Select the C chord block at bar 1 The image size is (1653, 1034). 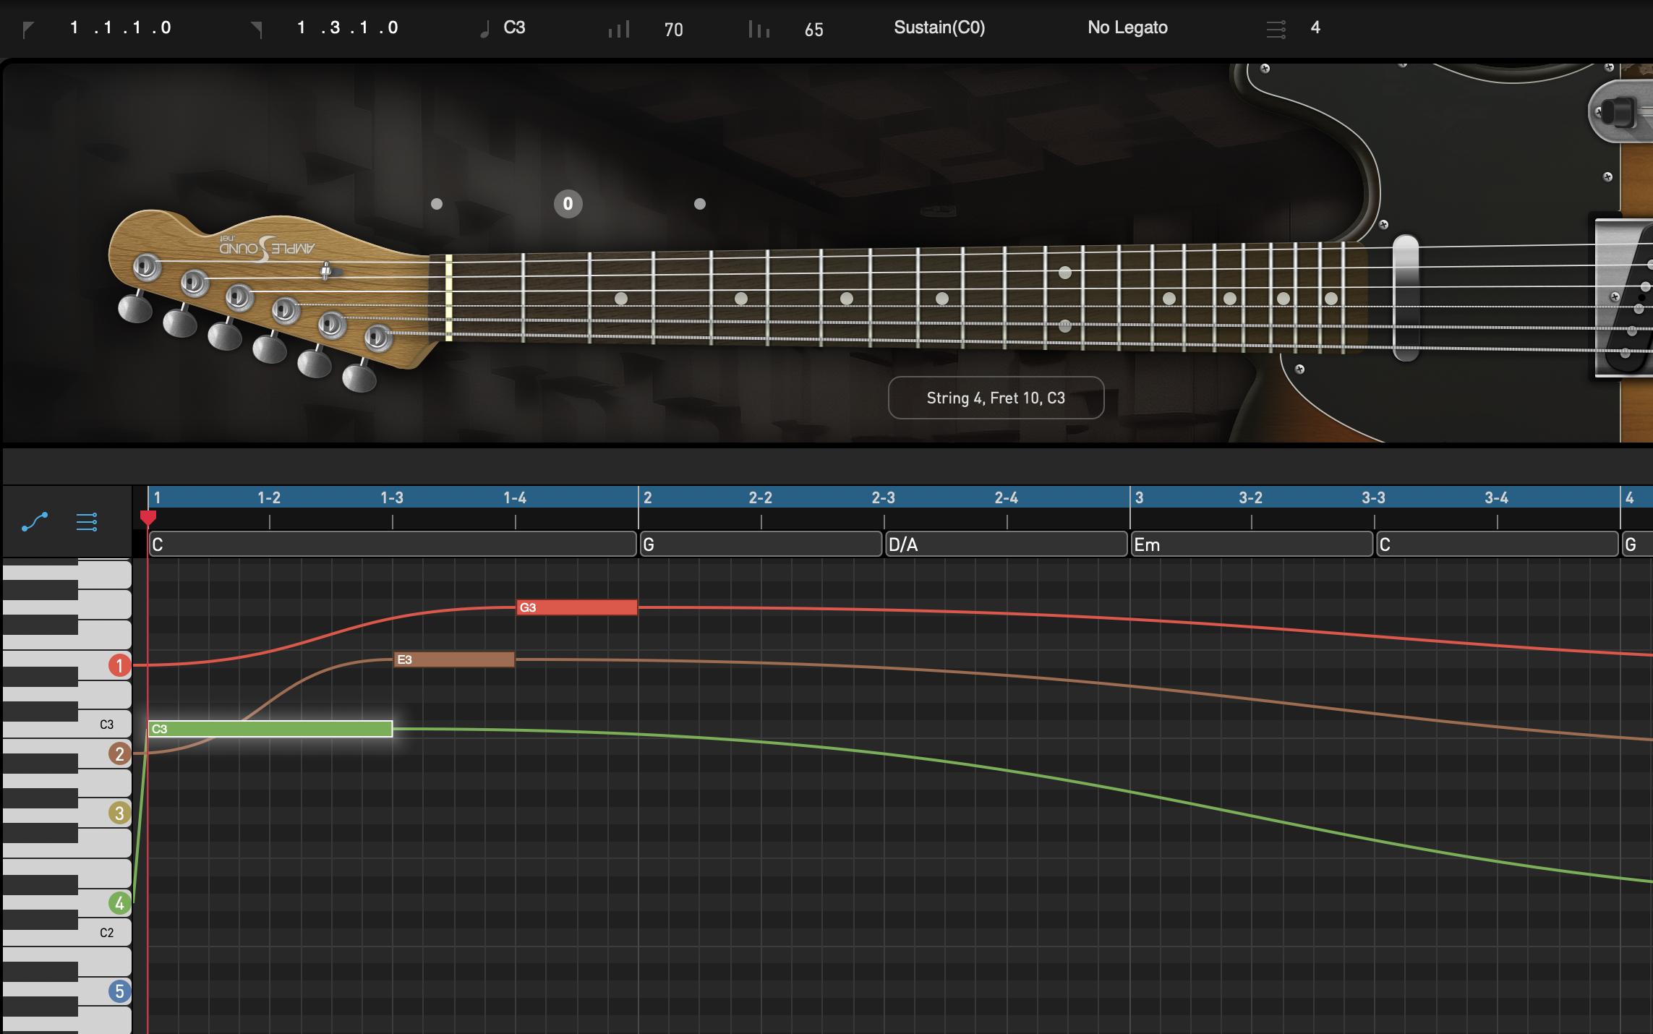point(392,544)
